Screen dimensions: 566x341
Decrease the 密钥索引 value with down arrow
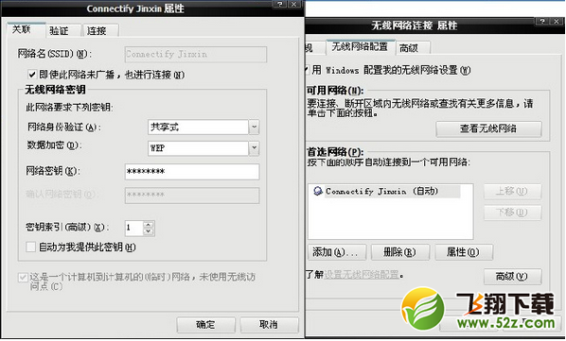click(x=149, y=231)
